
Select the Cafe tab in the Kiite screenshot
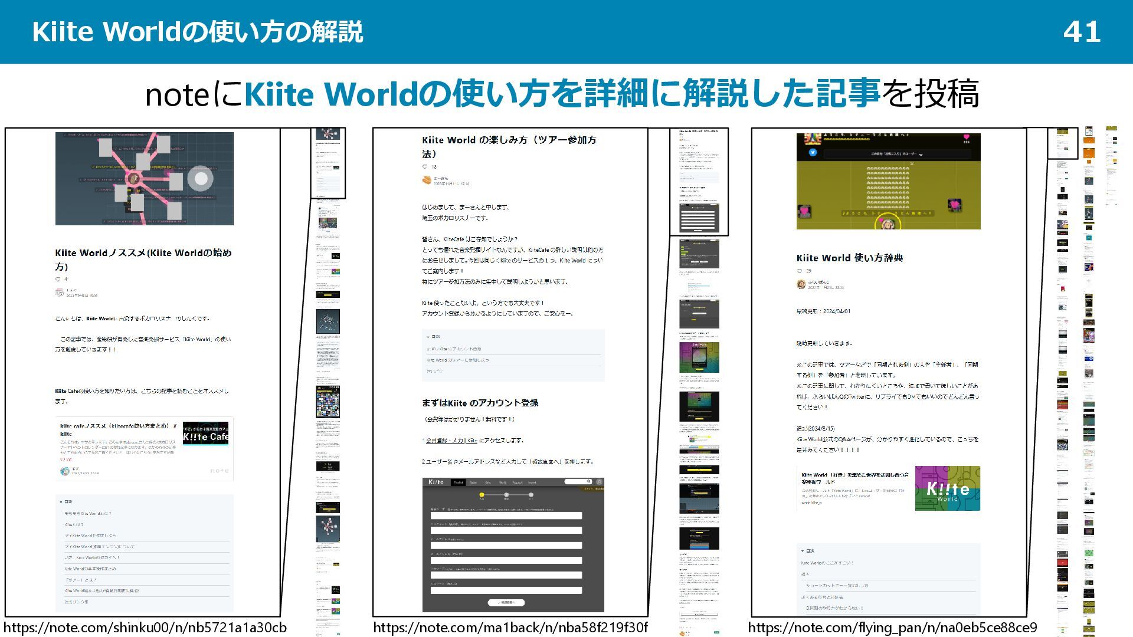point(488,482)
